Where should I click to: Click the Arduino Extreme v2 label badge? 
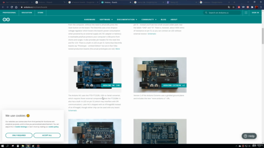point(174,86)
